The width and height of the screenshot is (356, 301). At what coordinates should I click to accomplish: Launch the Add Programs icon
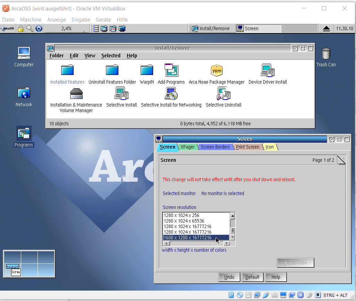tap(171, 70)
